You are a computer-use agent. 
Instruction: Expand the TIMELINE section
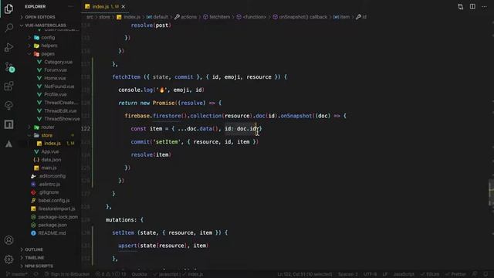[35, 258]
